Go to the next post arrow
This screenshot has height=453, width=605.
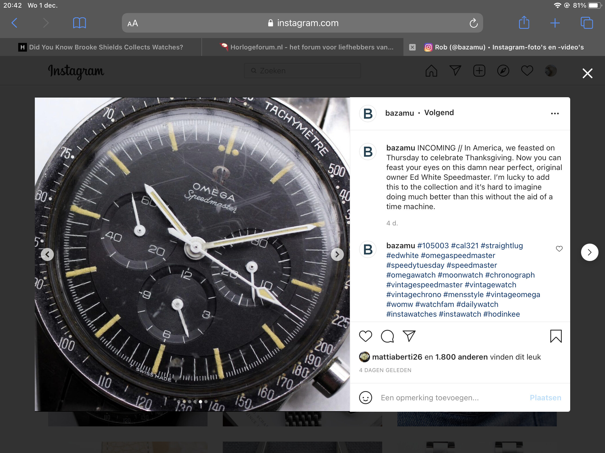[x=589, y=252]
